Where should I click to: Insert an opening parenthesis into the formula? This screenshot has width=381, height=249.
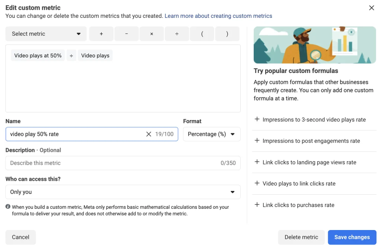click(x=202, y=33)
